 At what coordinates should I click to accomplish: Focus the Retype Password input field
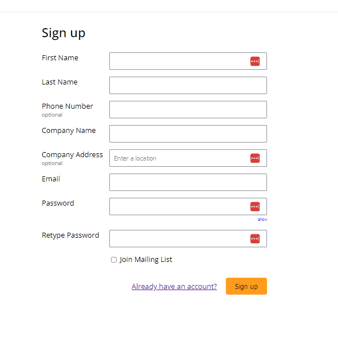click(188, 238)
